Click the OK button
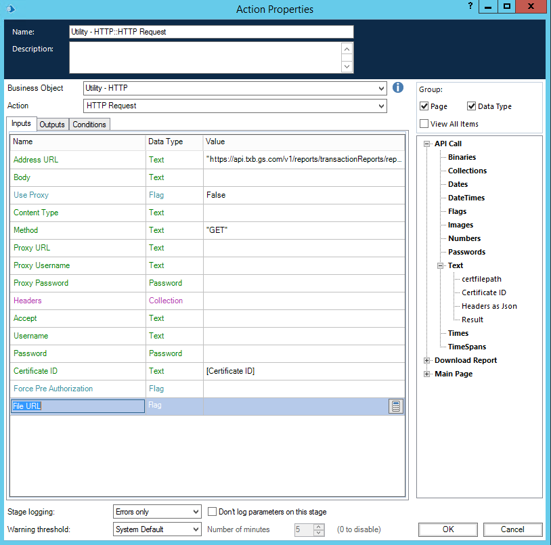The width and height of the screenshot is (551, 545). (x=447, y=529)
